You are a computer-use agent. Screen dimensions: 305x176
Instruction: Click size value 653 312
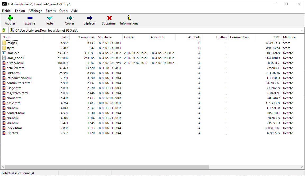click(63, 53)
